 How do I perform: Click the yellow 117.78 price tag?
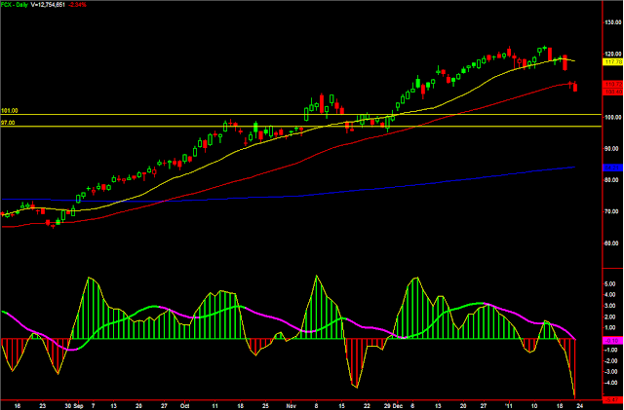click(x=613, y=62)
